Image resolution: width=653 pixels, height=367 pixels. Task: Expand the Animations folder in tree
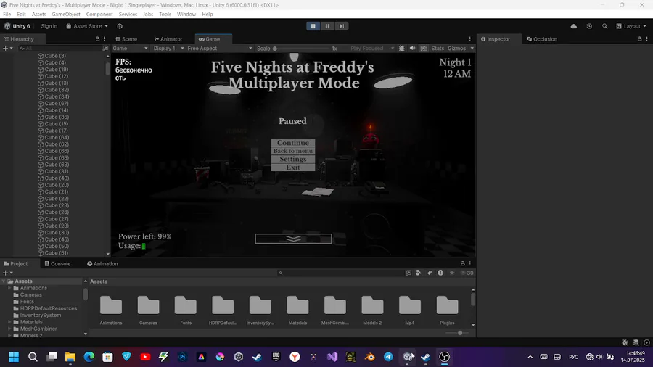click(9, 288)
